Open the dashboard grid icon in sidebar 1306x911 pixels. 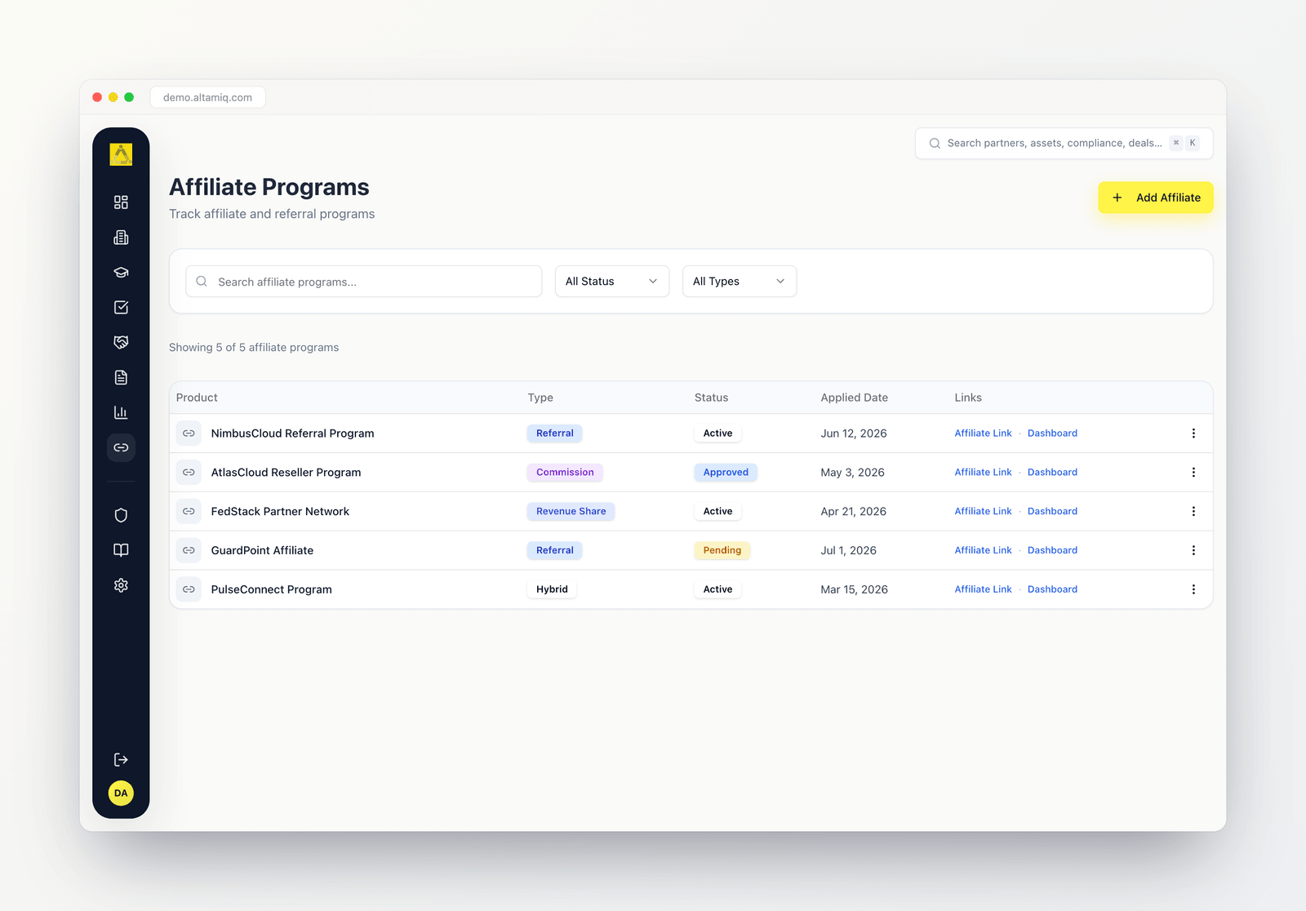coord(121,202)
